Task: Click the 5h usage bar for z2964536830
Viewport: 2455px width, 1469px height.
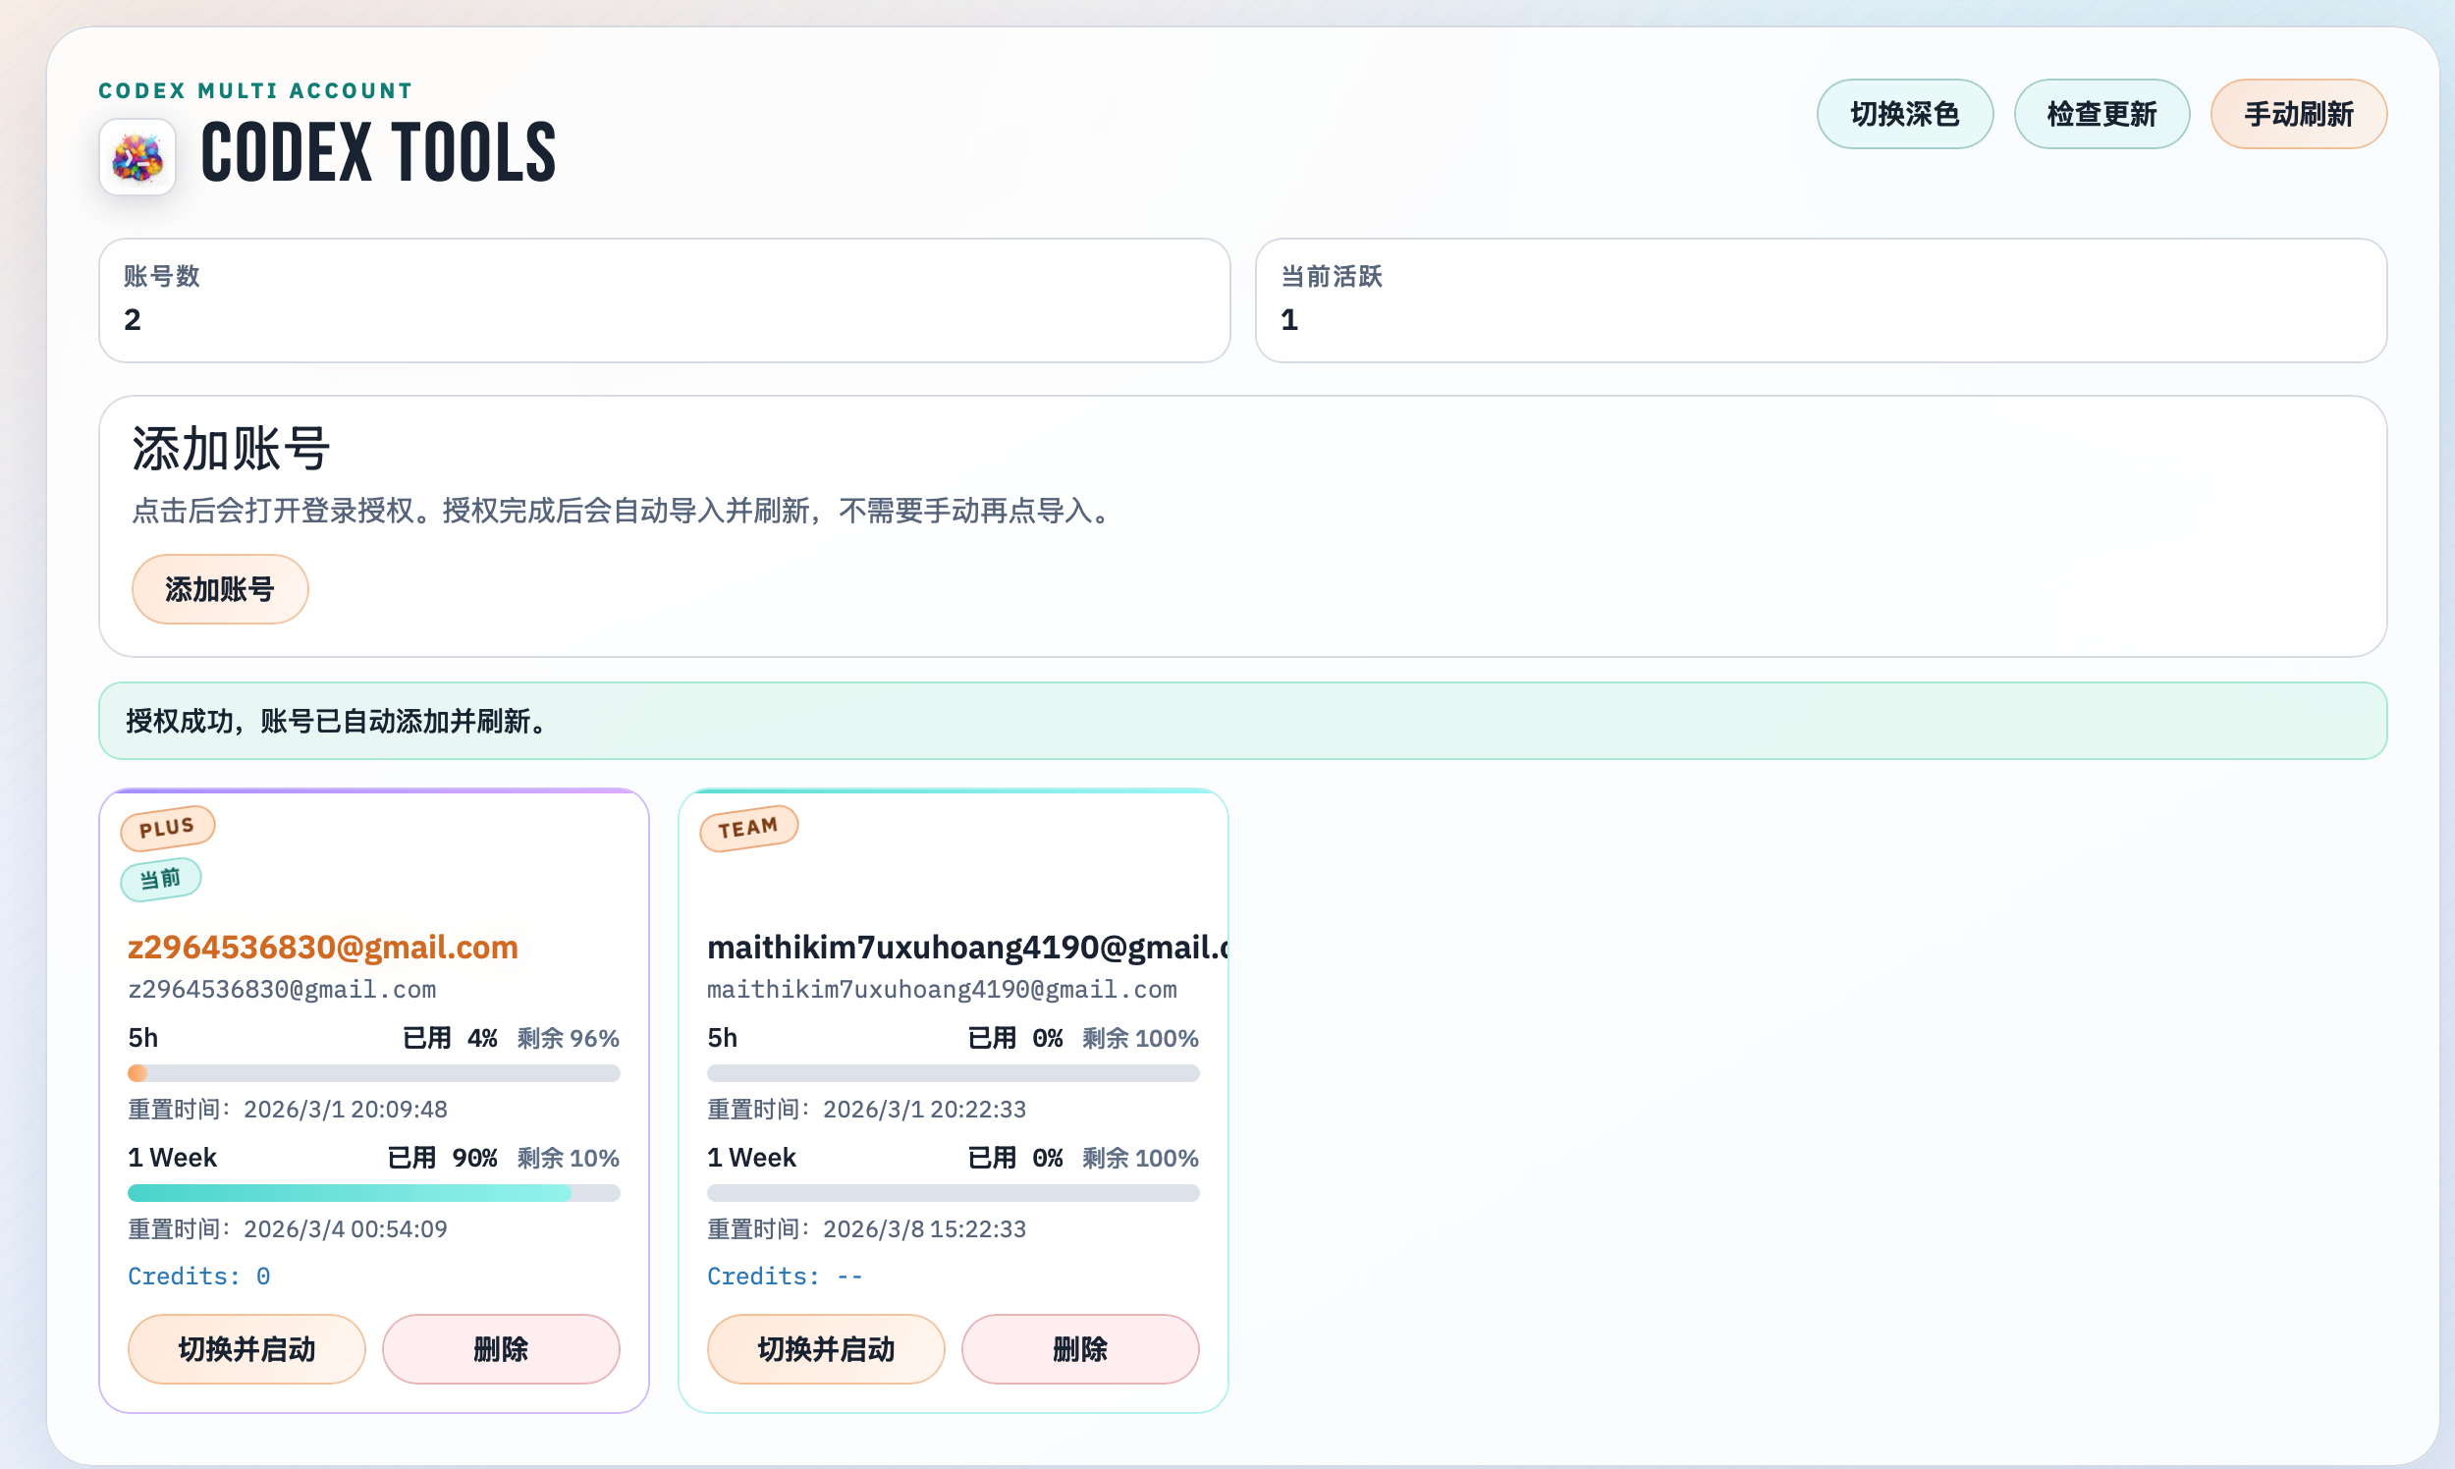Action: 374,1073
